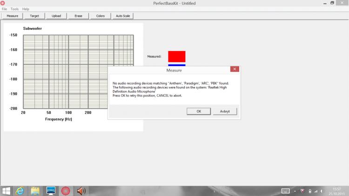
Task: Click the Subwoofer graph title
Action: pyautogui.click(x=33, y=28)
